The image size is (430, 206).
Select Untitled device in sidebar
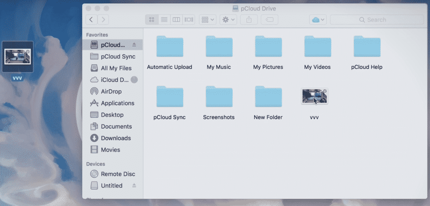pos(112,186)
